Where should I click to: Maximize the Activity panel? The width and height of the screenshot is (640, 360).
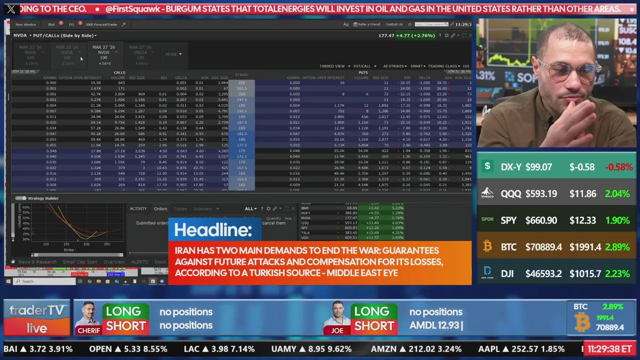coord(286,208)
